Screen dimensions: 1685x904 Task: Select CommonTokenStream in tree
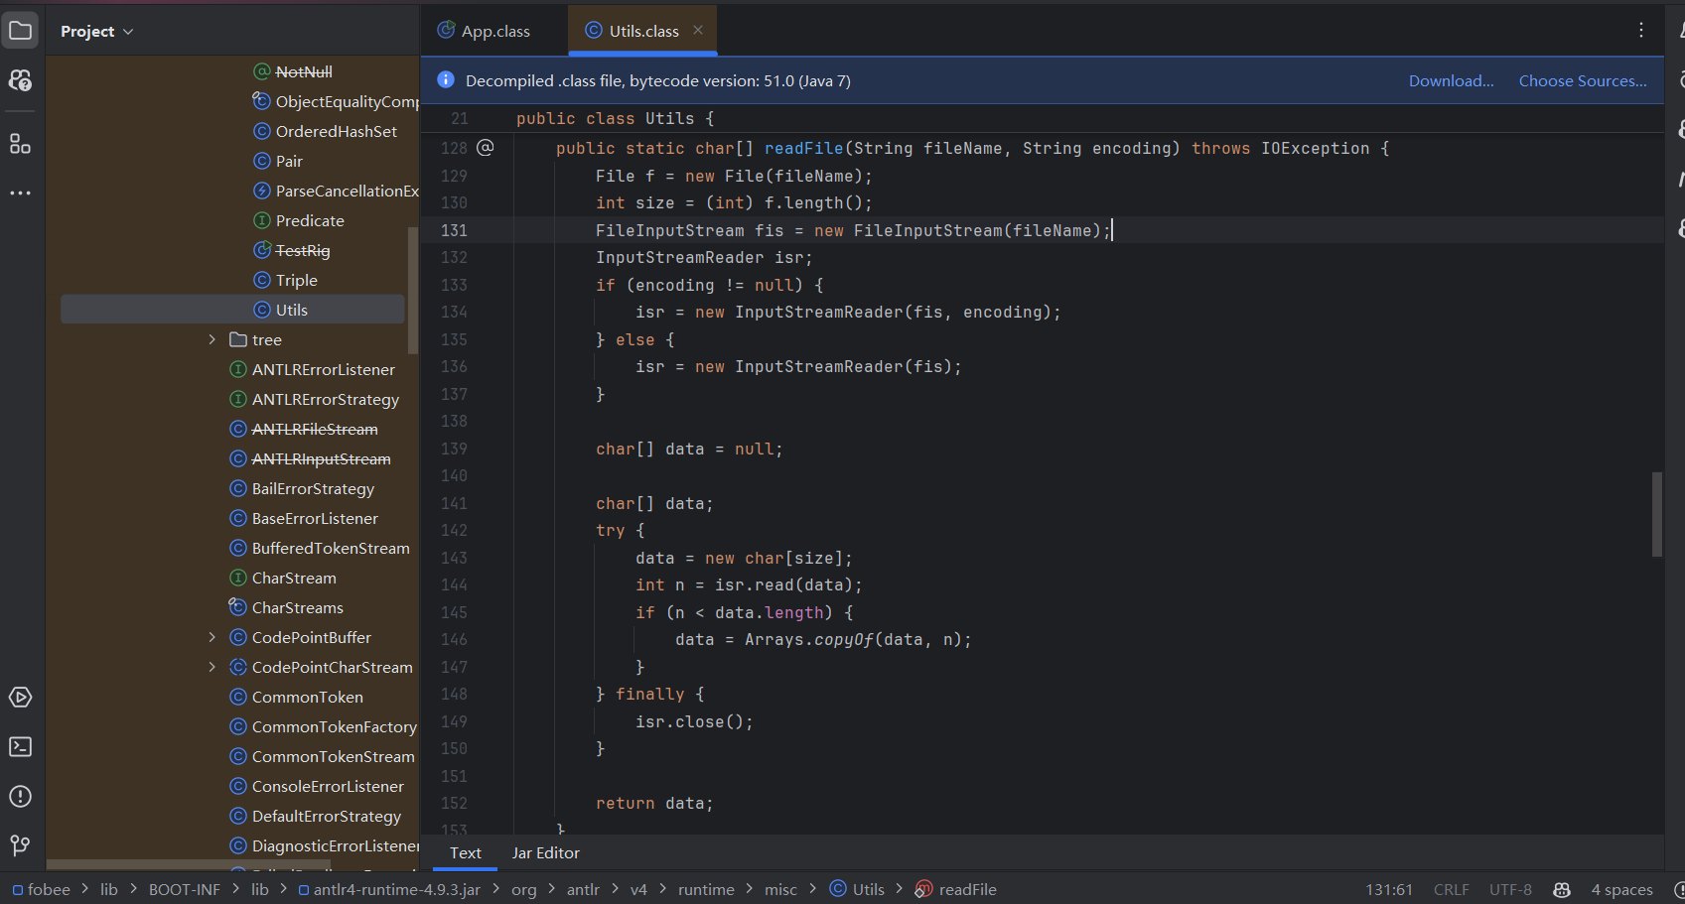point(334,756)
